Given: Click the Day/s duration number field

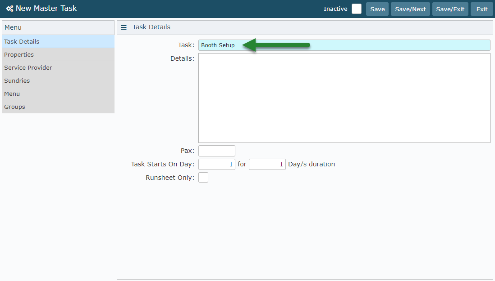Looking at the screenshot, I should (267, 164).
